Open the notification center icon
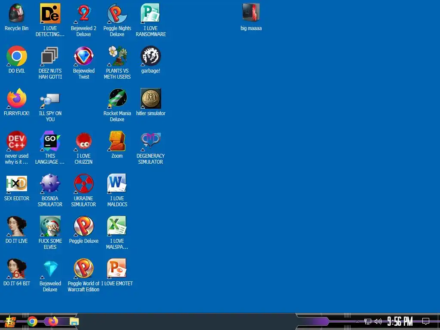Image resolution: width=440 pixels, height=330 pixels. click(x=426, y=321)
